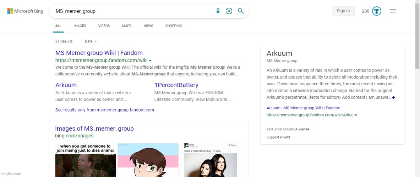Open MS-Memer group Wiki Fandom result

click(99, 53)
